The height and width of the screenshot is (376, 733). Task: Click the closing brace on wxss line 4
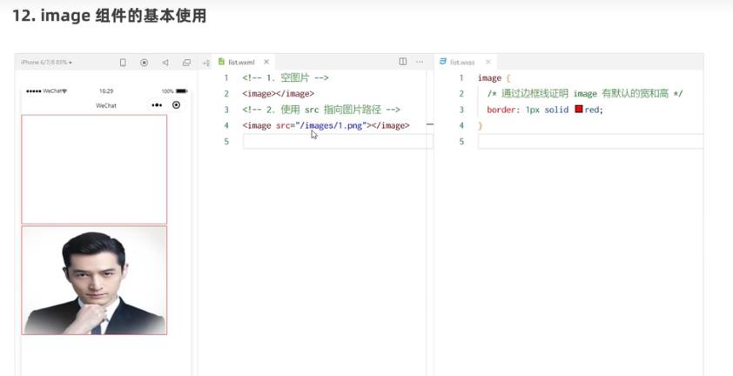pyautogui.click(x=480, y=126)
